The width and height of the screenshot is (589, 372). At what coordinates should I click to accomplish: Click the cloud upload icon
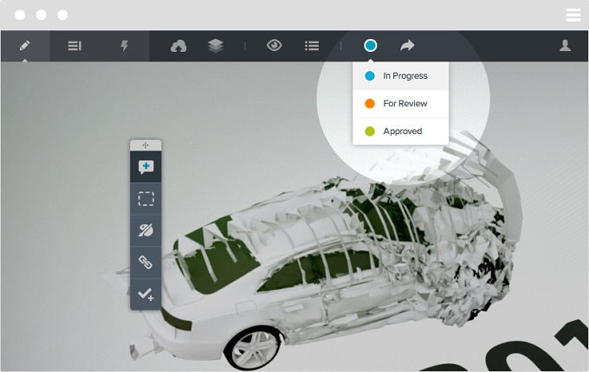178,46
